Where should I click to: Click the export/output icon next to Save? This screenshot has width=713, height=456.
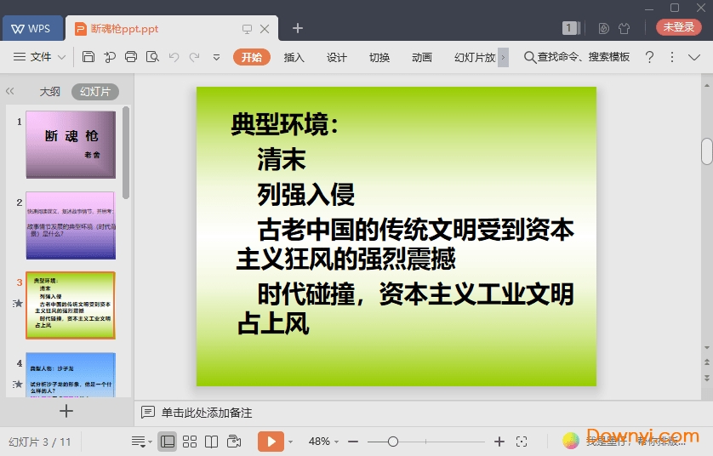coord(110,57)
